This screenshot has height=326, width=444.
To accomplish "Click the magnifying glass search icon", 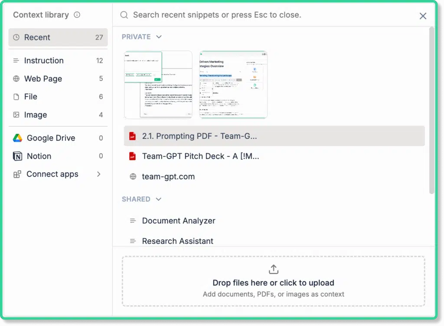I will (x=124, y=15).
